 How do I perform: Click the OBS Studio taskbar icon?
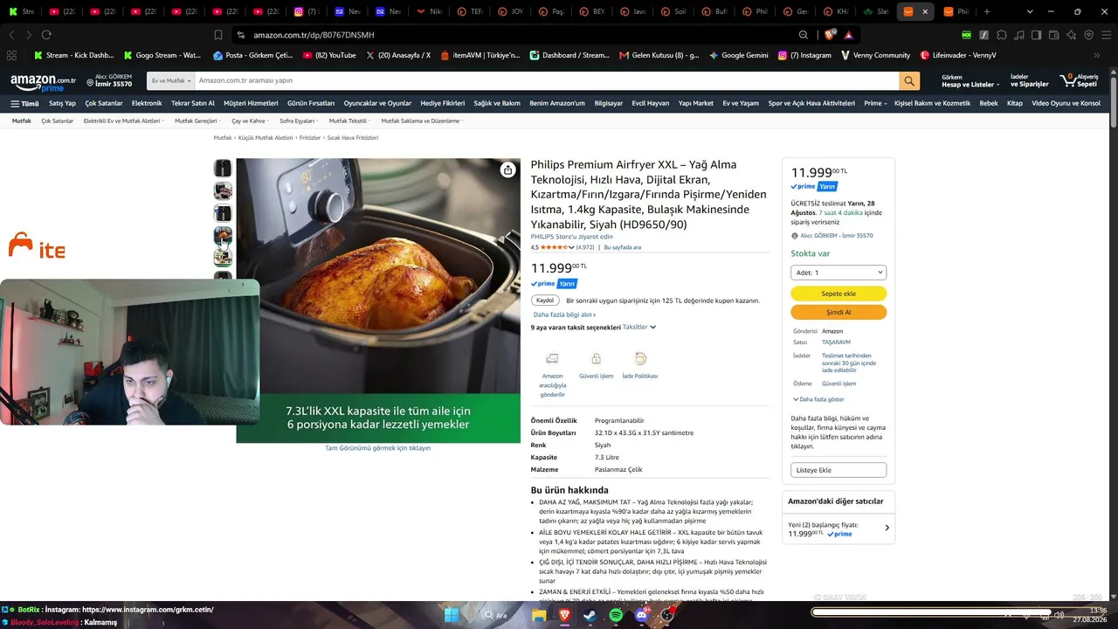pyautogui.click(x=667, y=615)
